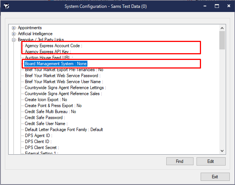Select DPS Client Secret setting
The height and width of the screenshot is (185, 235).
(42, 148)
